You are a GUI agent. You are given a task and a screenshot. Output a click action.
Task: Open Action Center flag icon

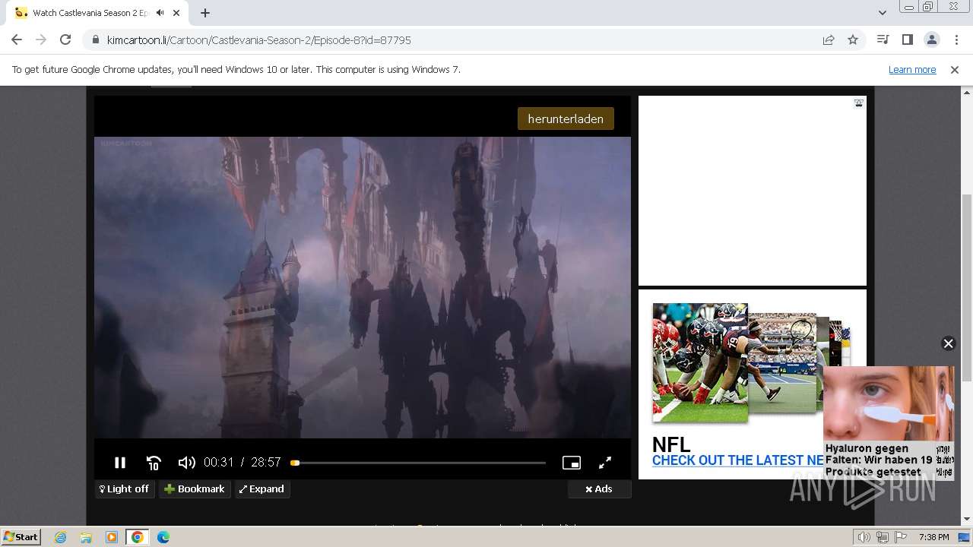pos(901,537)
